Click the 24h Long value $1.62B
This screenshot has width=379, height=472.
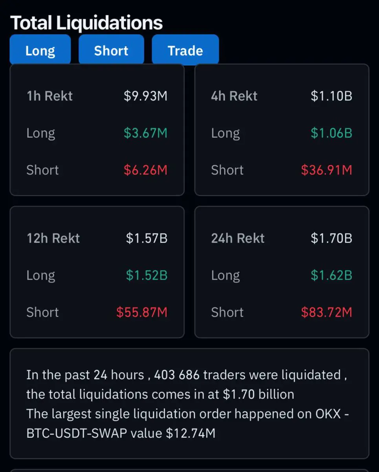pos(331,275)
